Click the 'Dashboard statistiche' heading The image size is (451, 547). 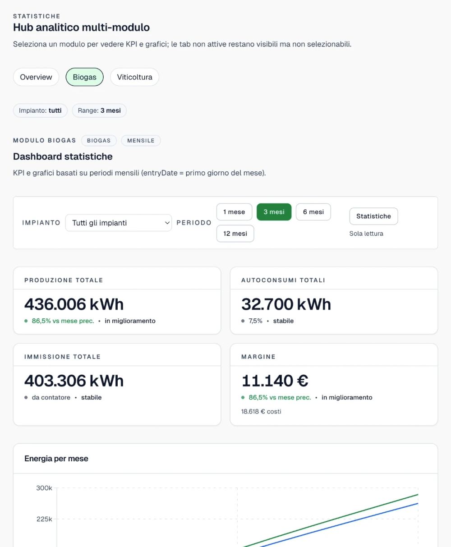(x=63, y=156)
